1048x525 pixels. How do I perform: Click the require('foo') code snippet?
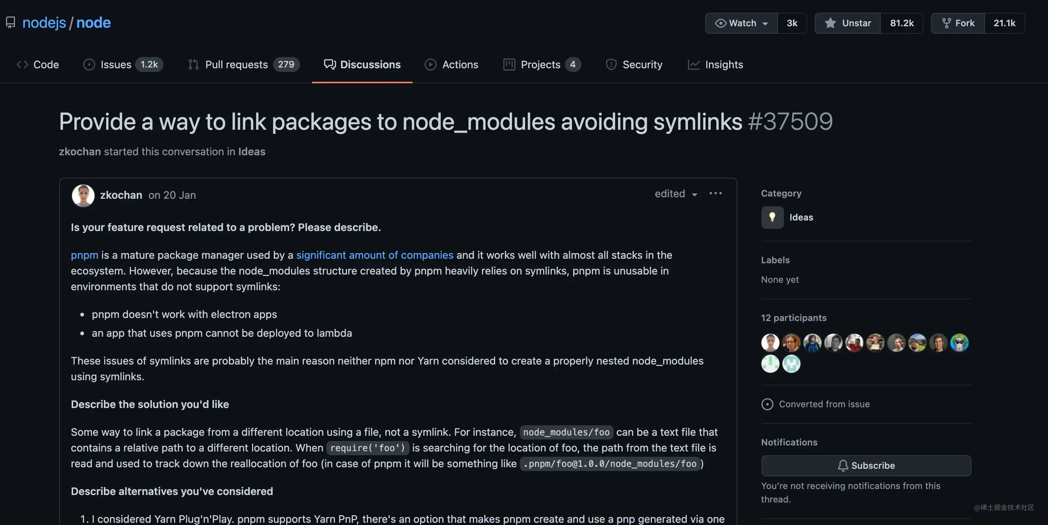[367, 448]
